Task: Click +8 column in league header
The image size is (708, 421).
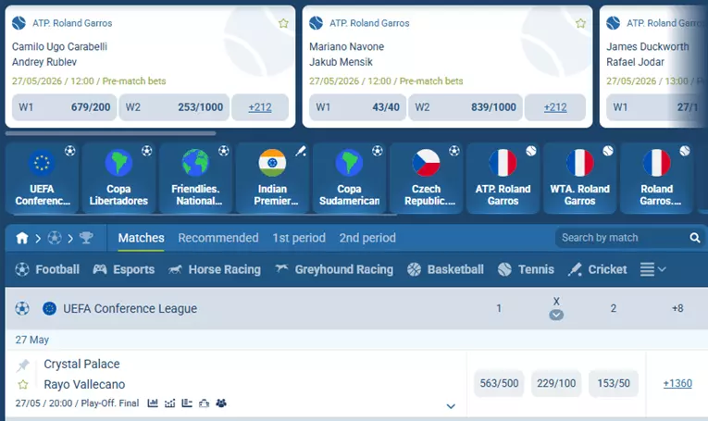Action: pyautogui.click(x=677, y=309)
